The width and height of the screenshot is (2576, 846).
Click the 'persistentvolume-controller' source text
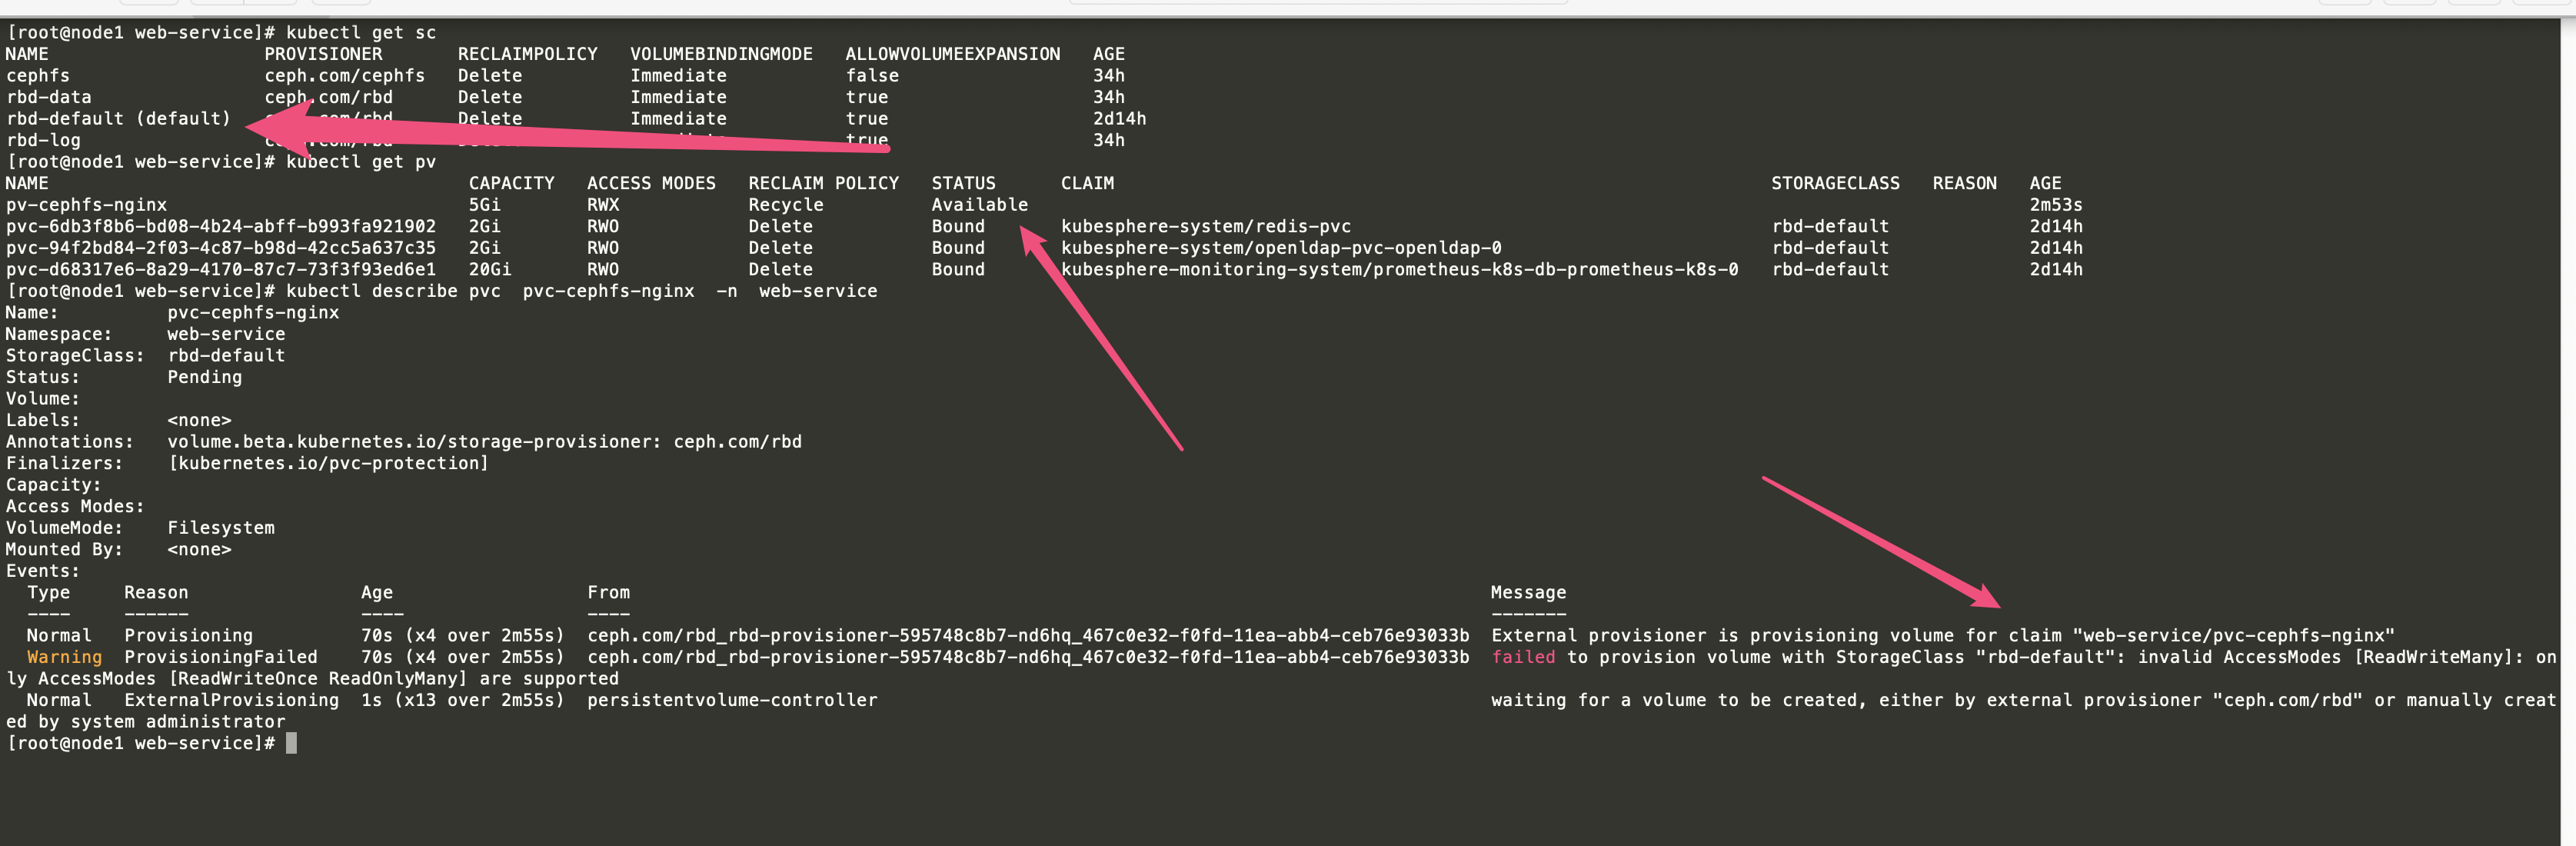[731, 701]
